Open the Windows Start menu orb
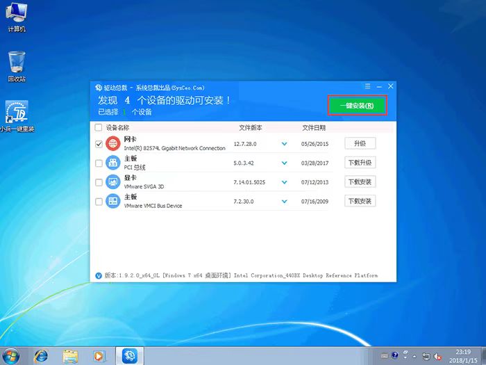Screen dimensions: 486x365 10,356
